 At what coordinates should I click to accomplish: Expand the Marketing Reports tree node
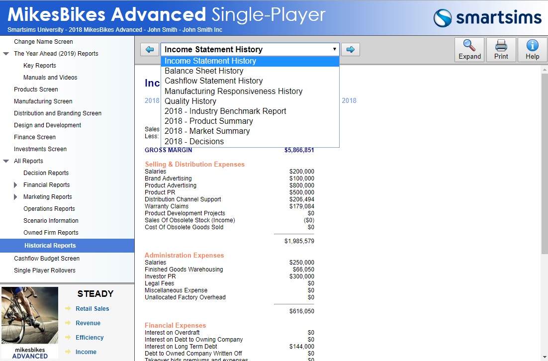tap(16, 197)
